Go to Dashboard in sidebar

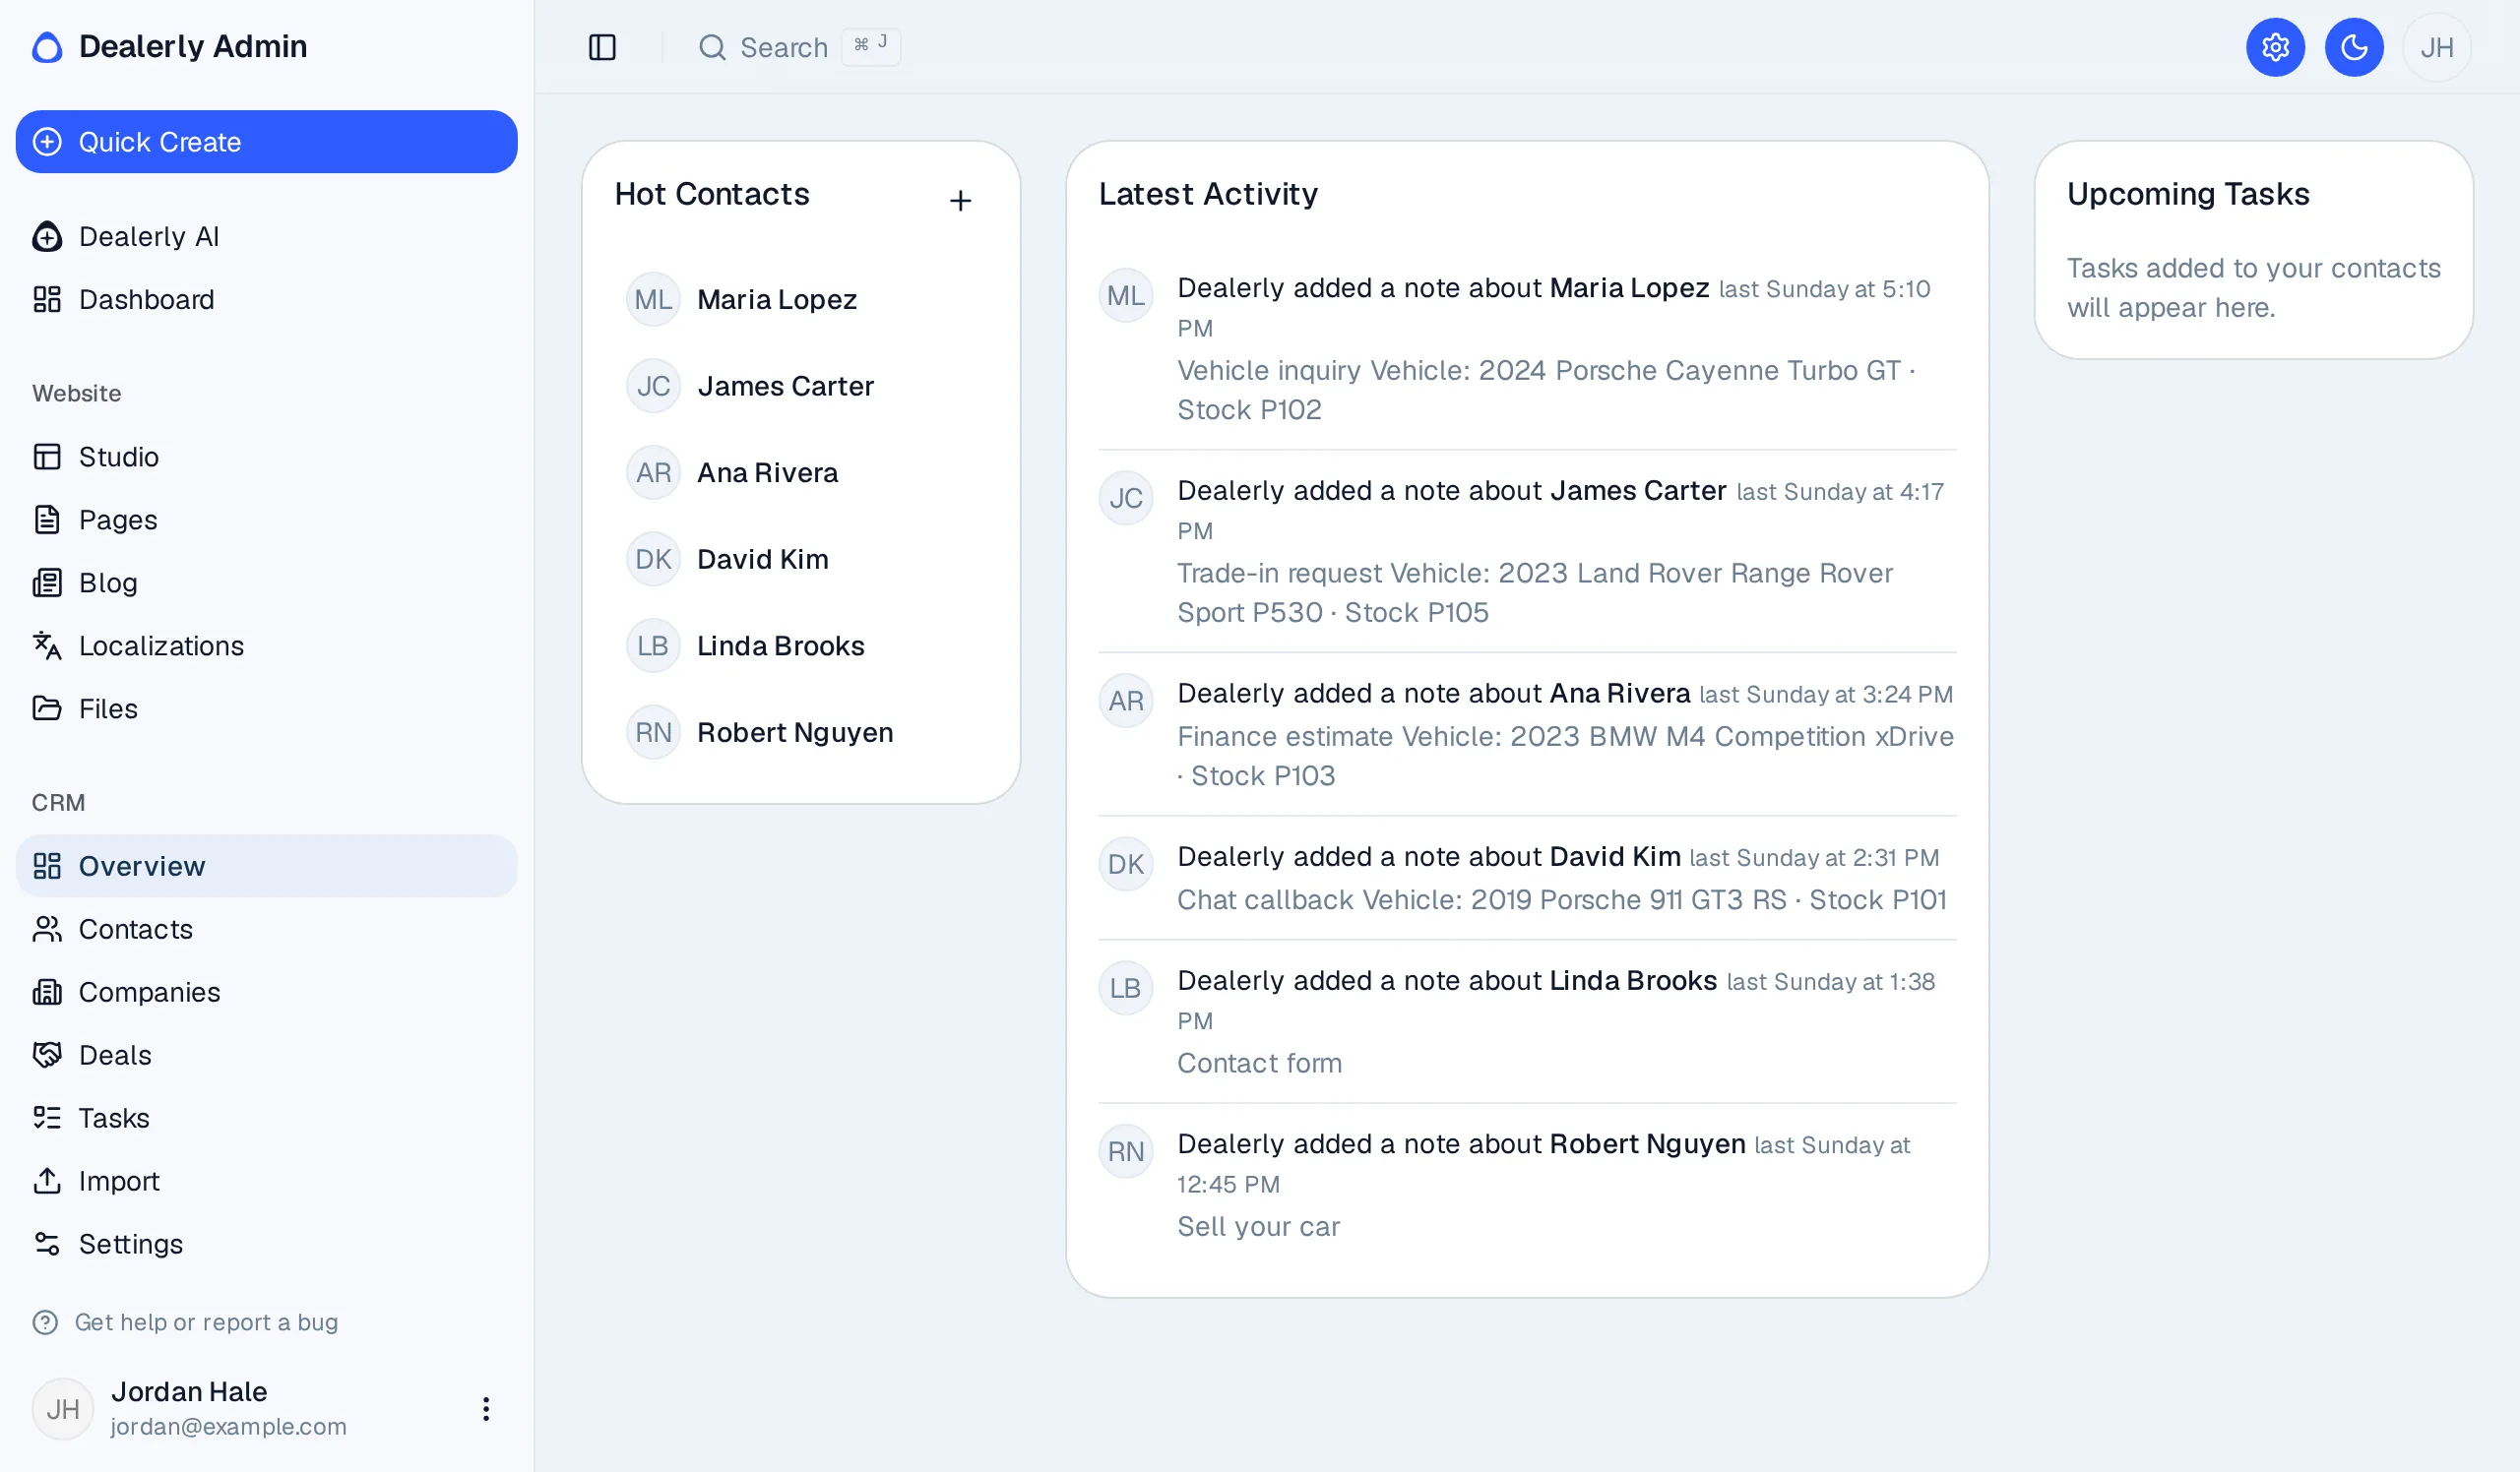tap(266, 300)
